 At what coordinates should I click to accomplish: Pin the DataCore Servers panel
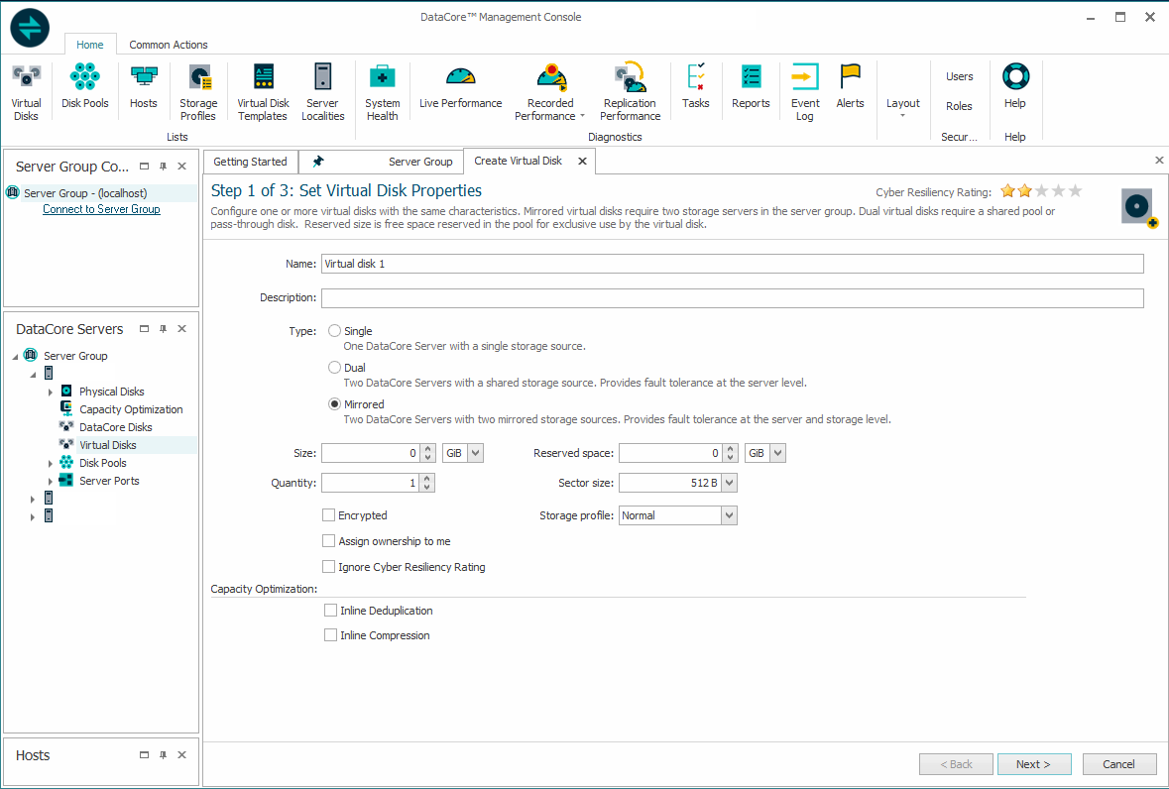click(164, 328)
